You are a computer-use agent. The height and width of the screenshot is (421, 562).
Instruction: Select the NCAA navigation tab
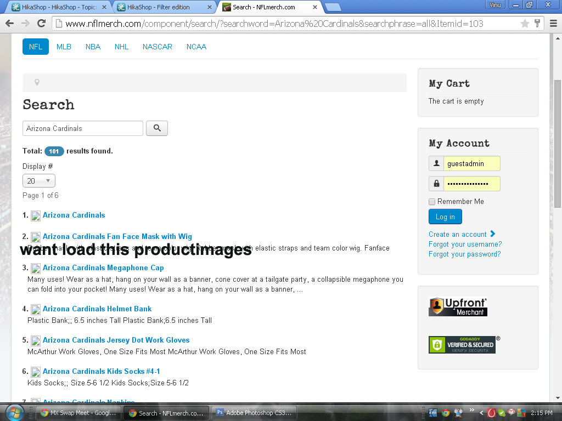(x=196, y=47)
